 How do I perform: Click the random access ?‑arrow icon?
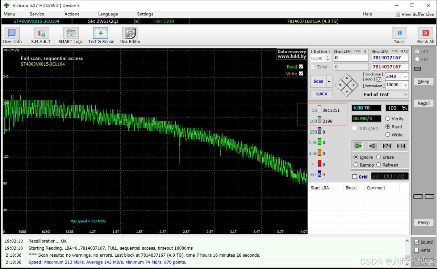point(387,146)
